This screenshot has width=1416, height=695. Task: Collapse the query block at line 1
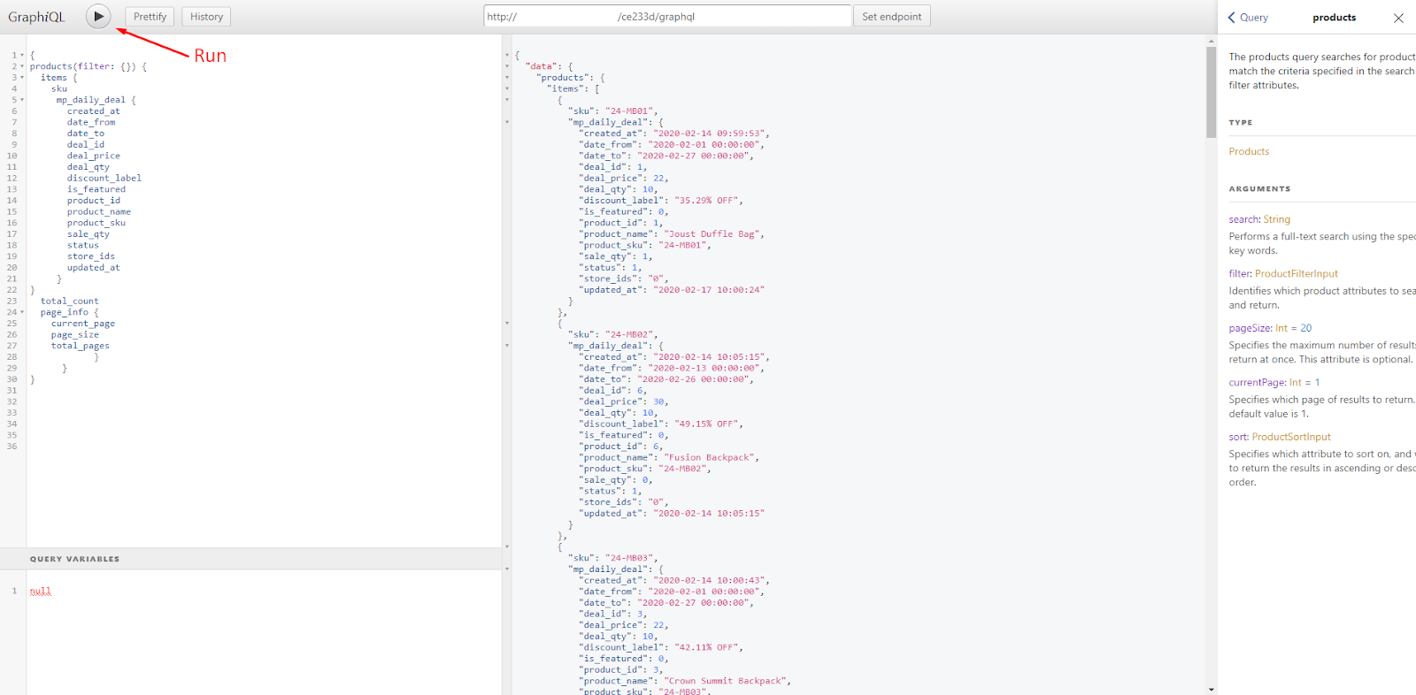[x=22, y=56]
